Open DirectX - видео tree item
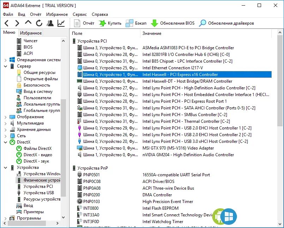This screenshot has width=284, height=228. [38, 155]
